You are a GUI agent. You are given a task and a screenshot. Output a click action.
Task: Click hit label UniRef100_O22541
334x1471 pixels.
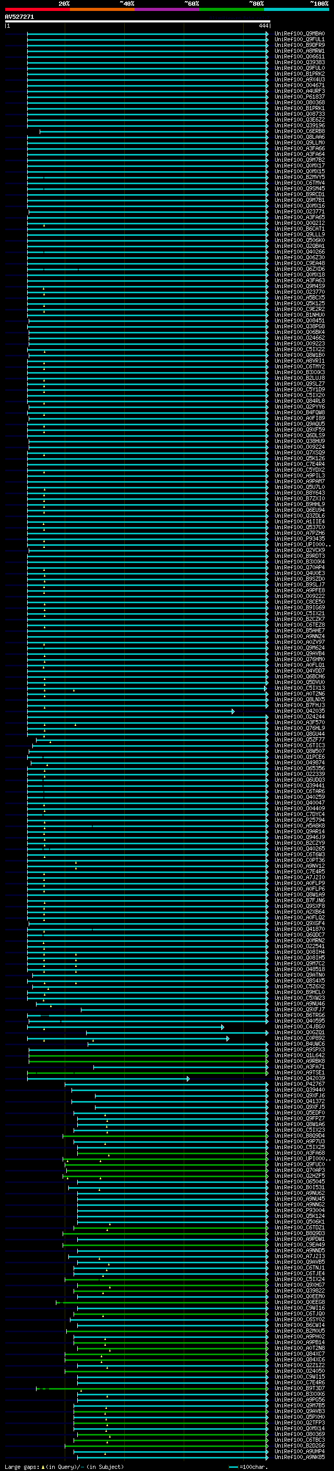pyautogui.click(x=300, y=946)
